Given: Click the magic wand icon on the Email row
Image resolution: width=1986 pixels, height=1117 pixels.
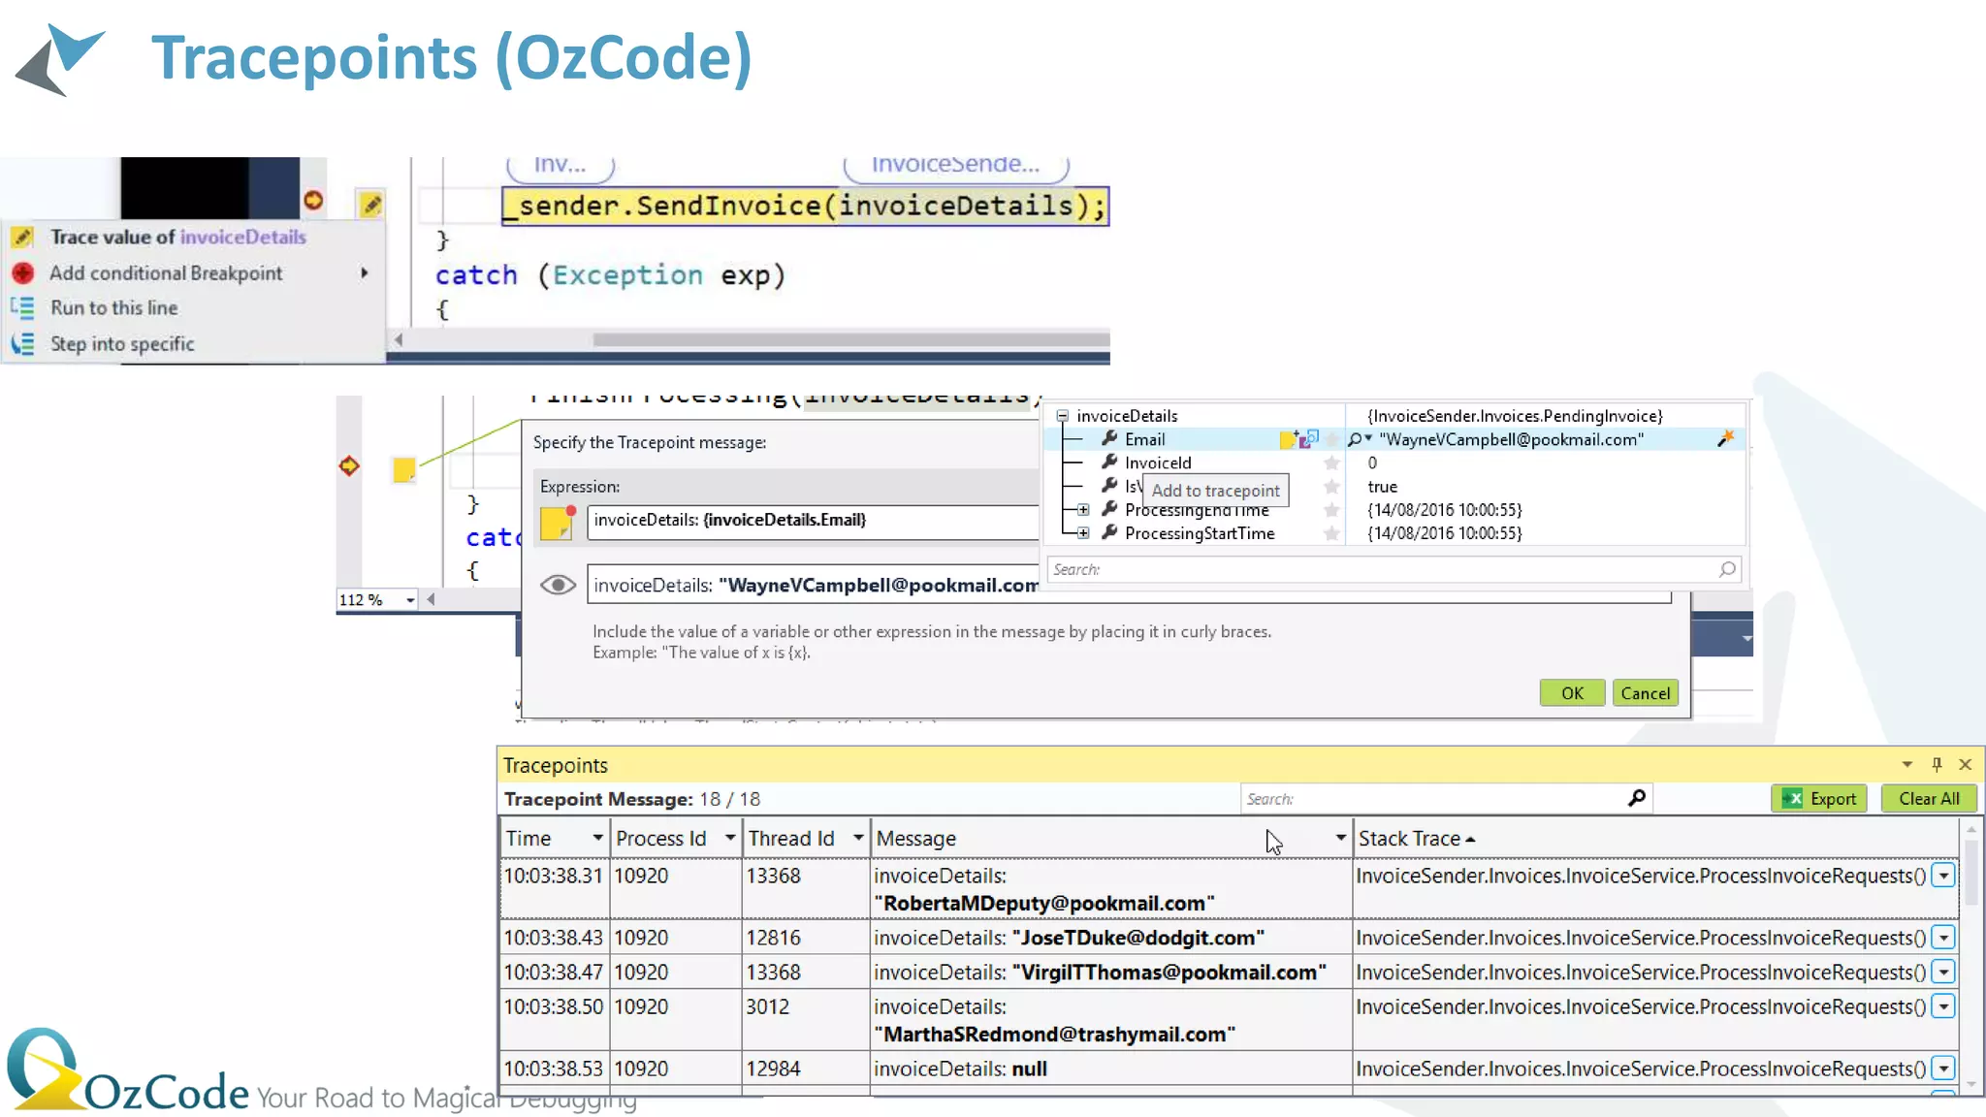Looking at the screenshot, I should point(1725,439).
